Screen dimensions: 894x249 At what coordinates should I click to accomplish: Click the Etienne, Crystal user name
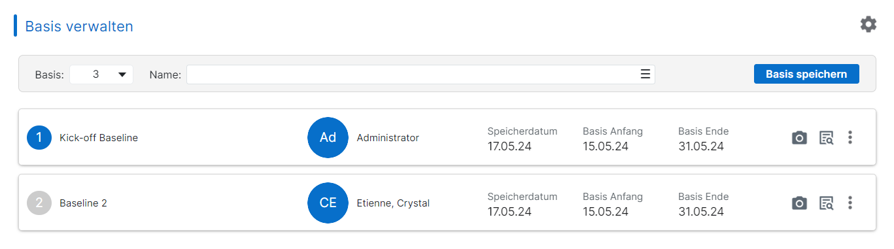click(393, 203)
